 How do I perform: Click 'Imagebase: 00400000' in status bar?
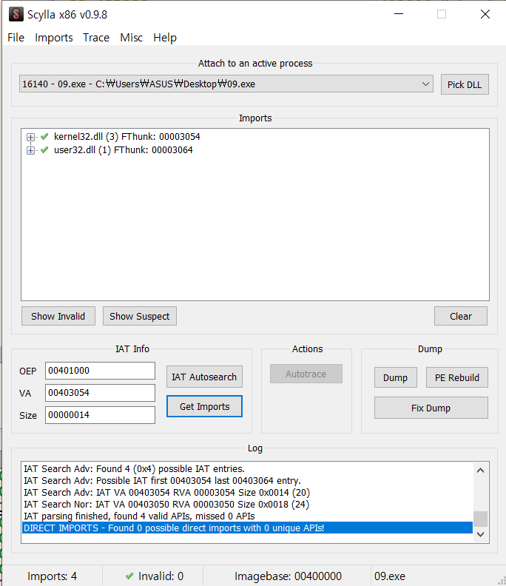click(x=288, y=576)
